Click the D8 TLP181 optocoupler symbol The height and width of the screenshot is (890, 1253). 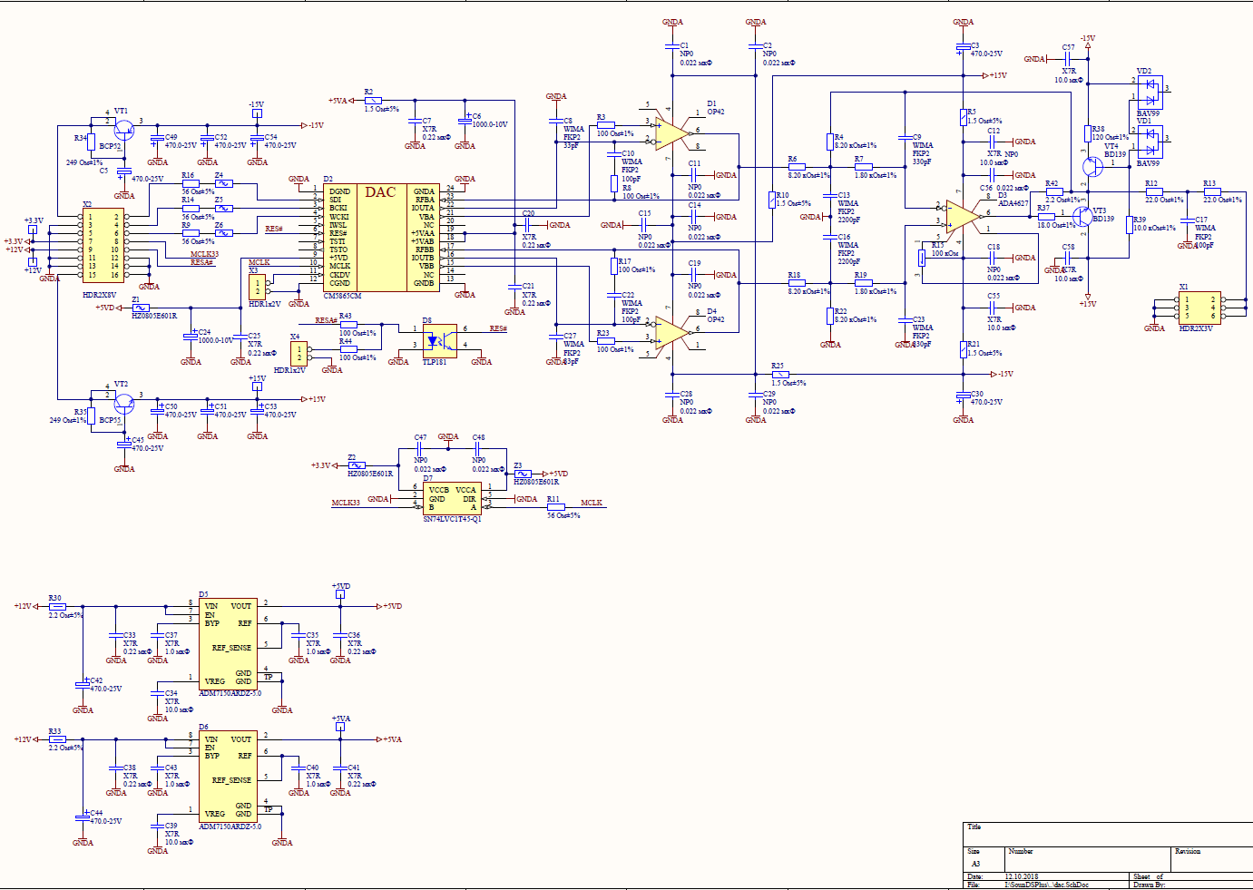[440, 340]
